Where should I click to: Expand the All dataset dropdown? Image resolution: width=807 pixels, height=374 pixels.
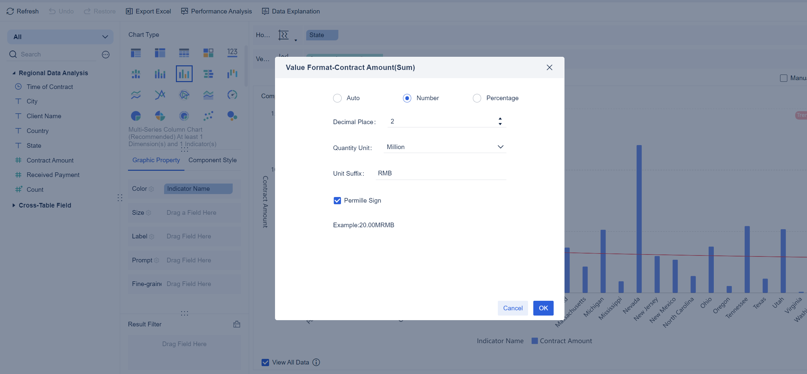click(60, 37)
